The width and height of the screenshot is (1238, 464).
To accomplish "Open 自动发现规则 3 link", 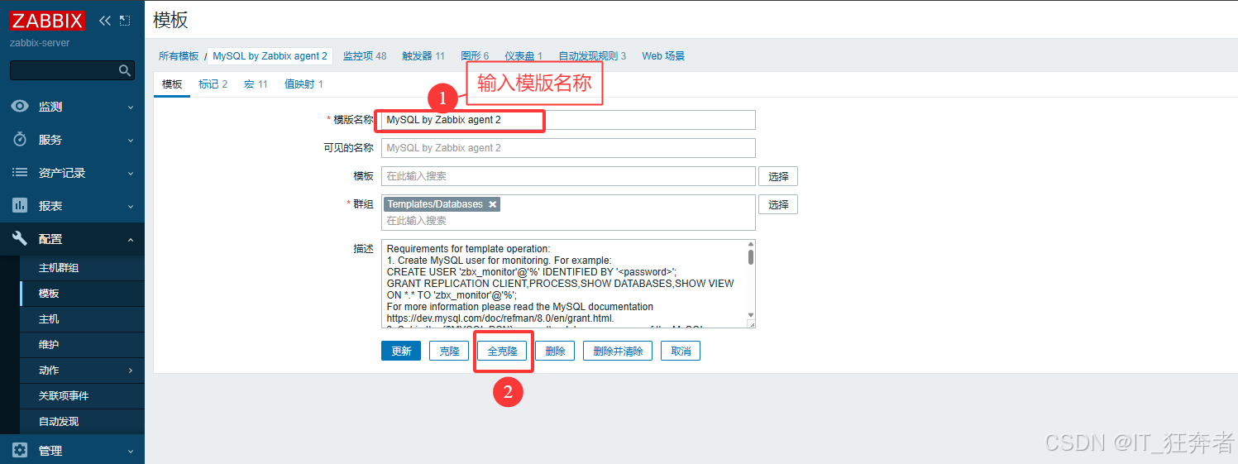I will pyautogui.click(x=592, y=56).
